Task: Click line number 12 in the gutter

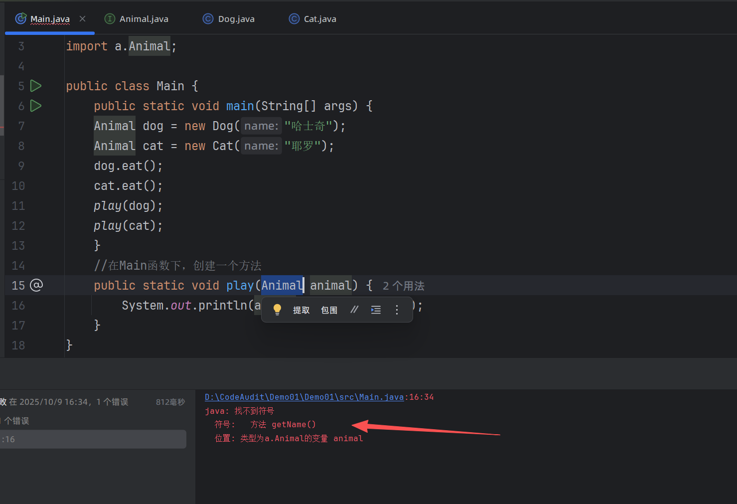Action: point(18,226)
